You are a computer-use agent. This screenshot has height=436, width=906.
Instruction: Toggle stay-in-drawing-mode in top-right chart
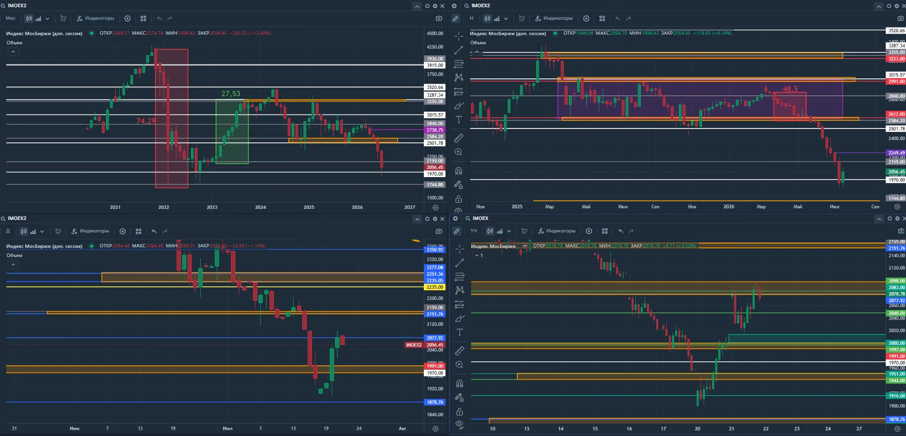[x=459, y=185]
